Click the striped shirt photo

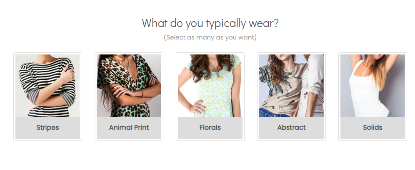(x=47, y=85)
